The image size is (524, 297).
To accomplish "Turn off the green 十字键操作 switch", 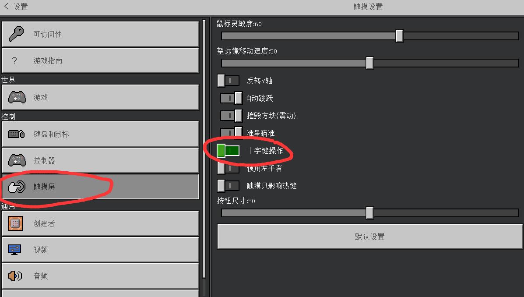I will pos(228,151).
